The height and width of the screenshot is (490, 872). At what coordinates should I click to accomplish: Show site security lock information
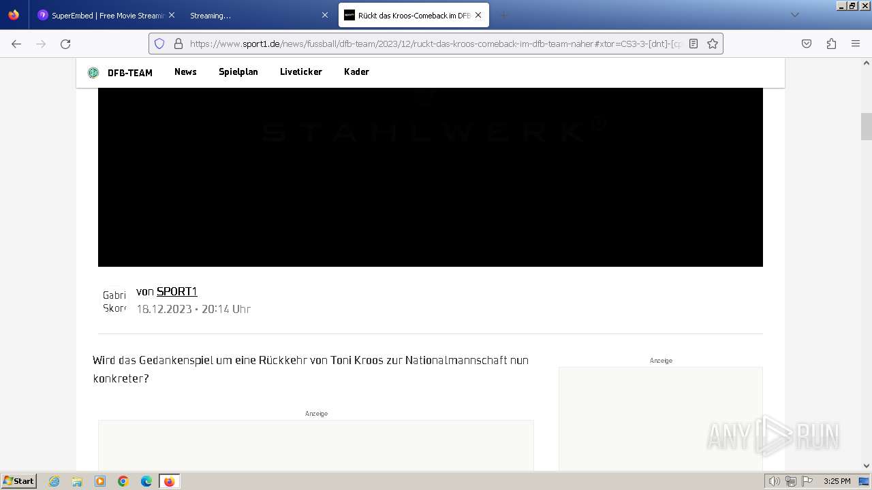coord(178,44)
